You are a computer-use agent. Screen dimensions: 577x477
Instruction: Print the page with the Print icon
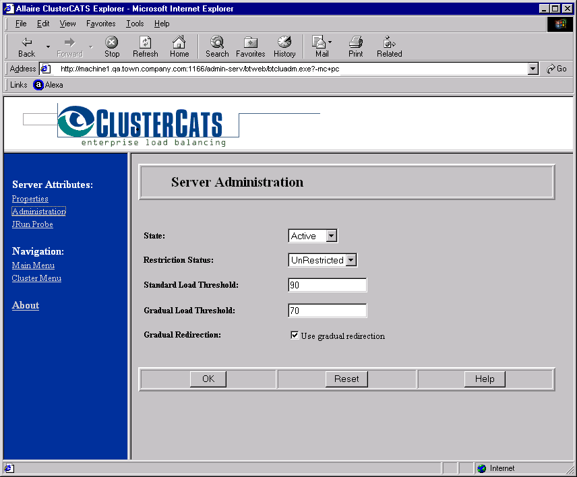356,42
